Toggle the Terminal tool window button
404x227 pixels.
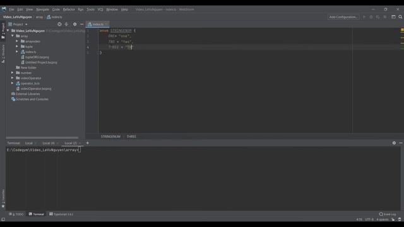[x=37, y=214]
